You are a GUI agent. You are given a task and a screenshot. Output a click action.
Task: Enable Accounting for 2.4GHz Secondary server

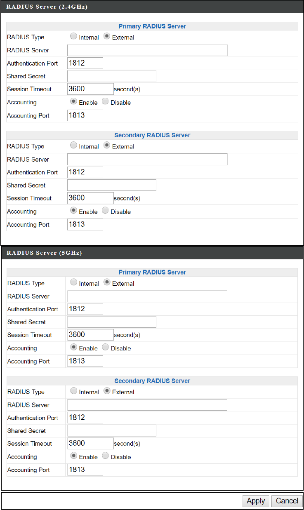point(73,211)
